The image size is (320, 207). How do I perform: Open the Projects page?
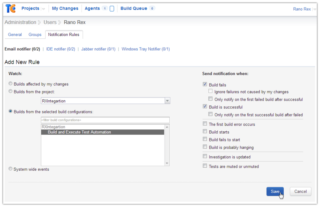coord(30,8)
